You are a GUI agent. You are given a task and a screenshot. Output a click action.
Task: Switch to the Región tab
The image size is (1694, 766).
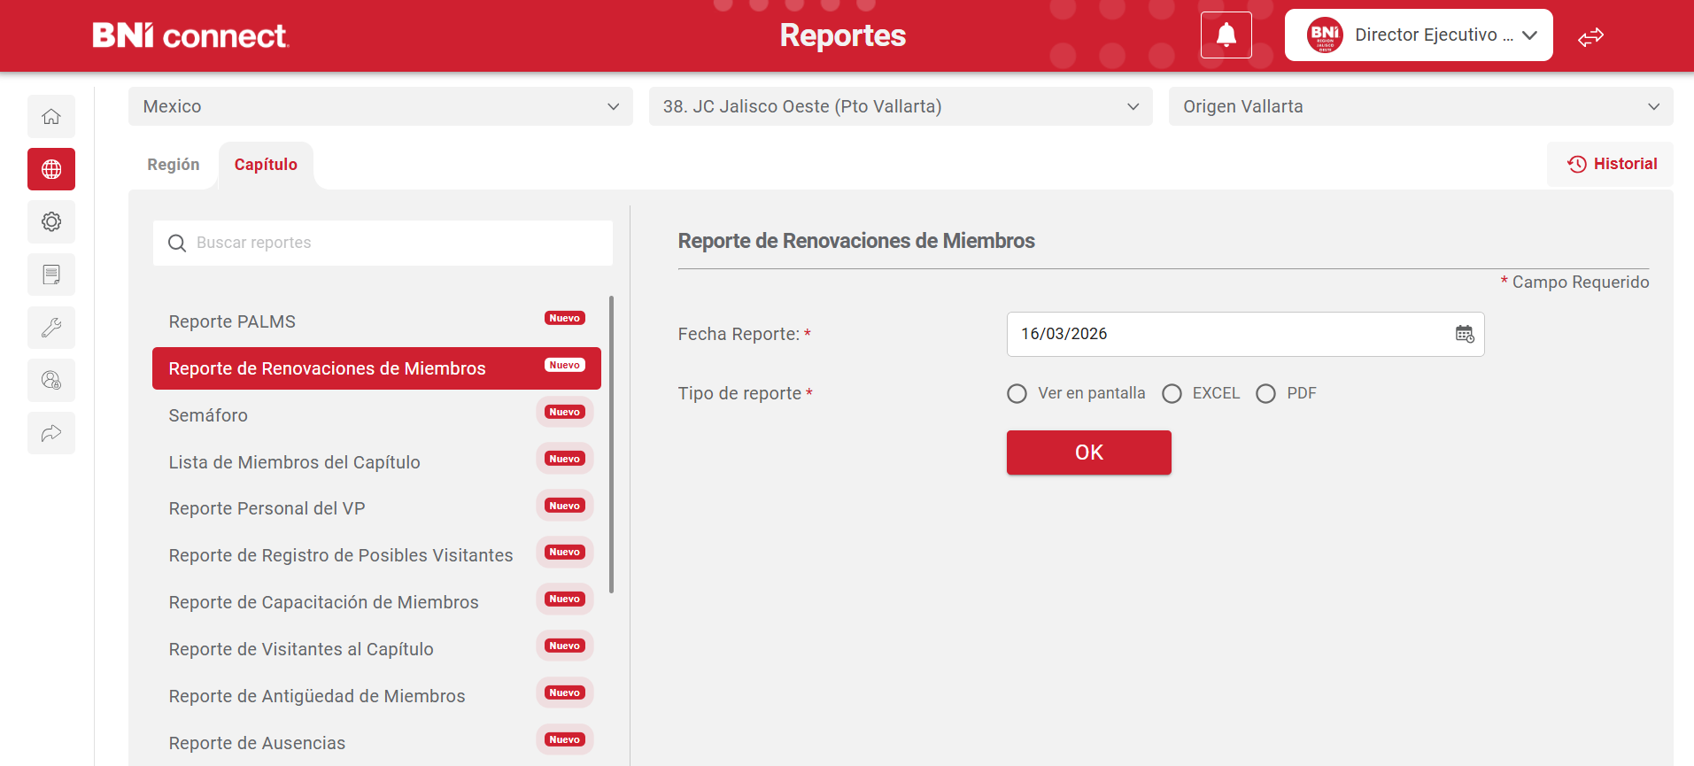(174, 165)
